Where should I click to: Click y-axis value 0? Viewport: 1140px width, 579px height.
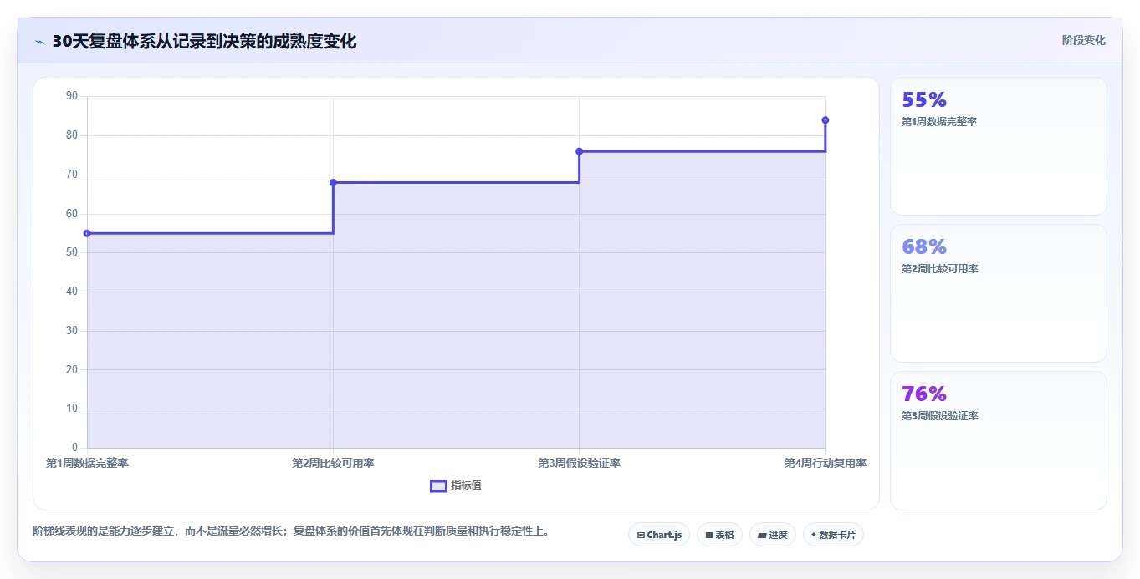coord(74,448)
